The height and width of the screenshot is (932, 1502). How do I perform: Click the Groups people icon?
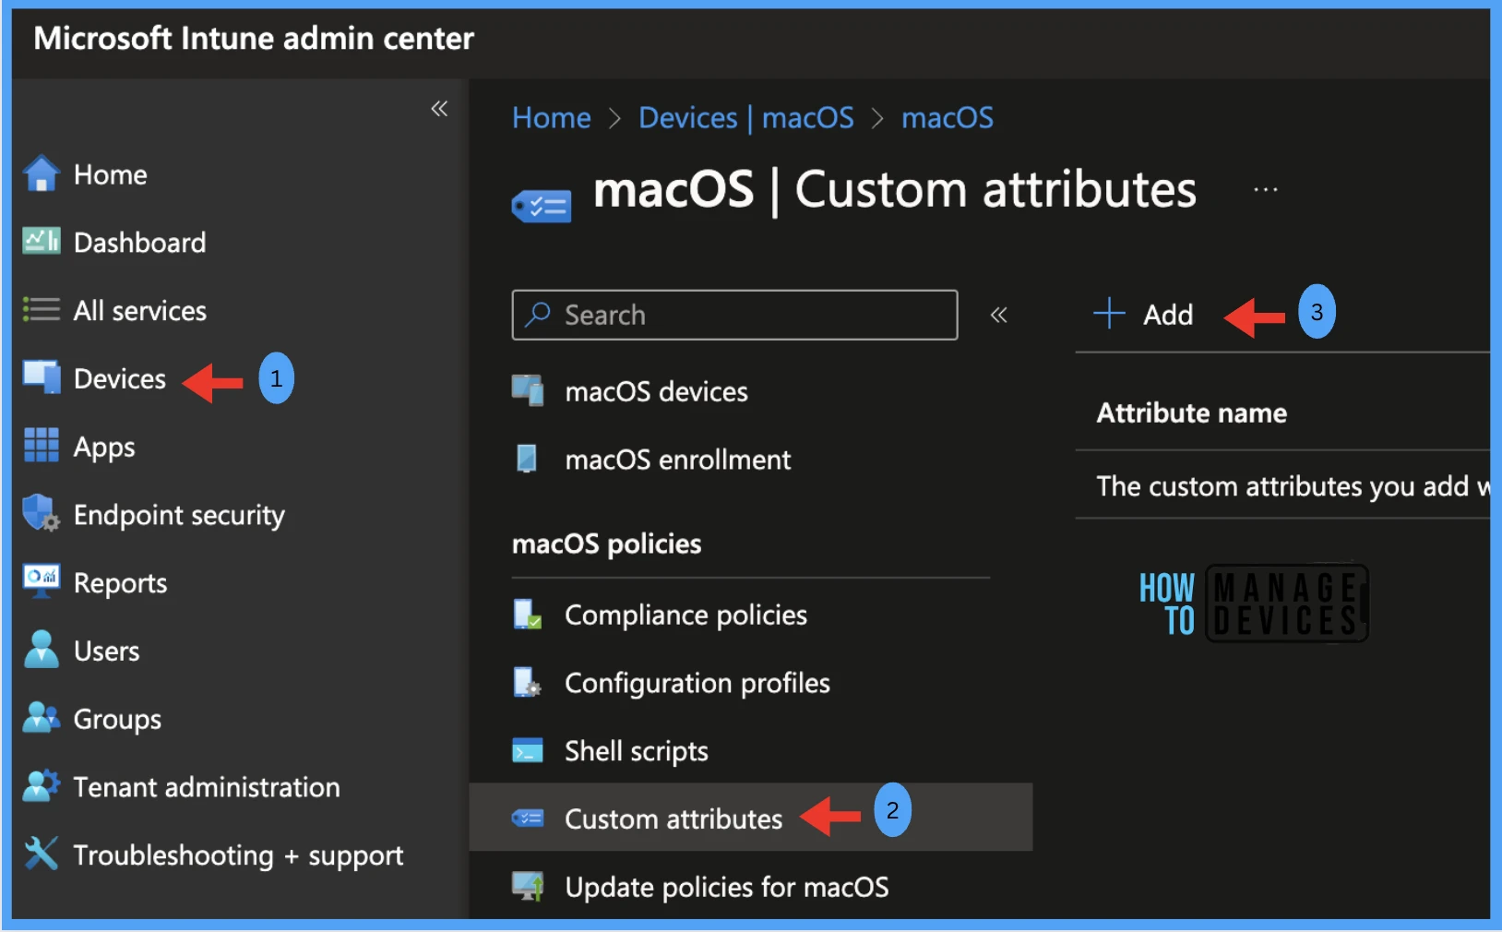(x=41, y=717)
